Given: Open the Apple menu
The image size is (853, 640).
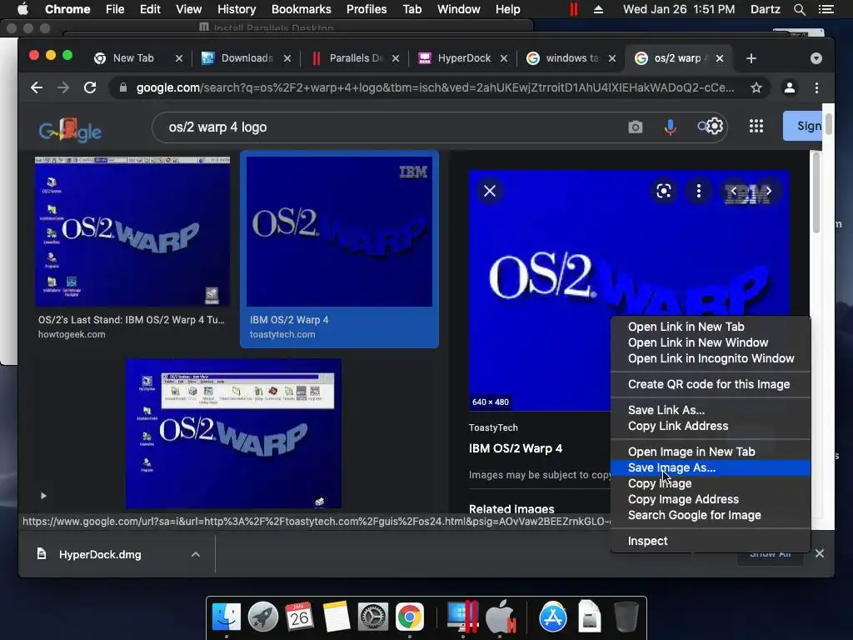Looking at the screenshot, I should tap(22, 9).
